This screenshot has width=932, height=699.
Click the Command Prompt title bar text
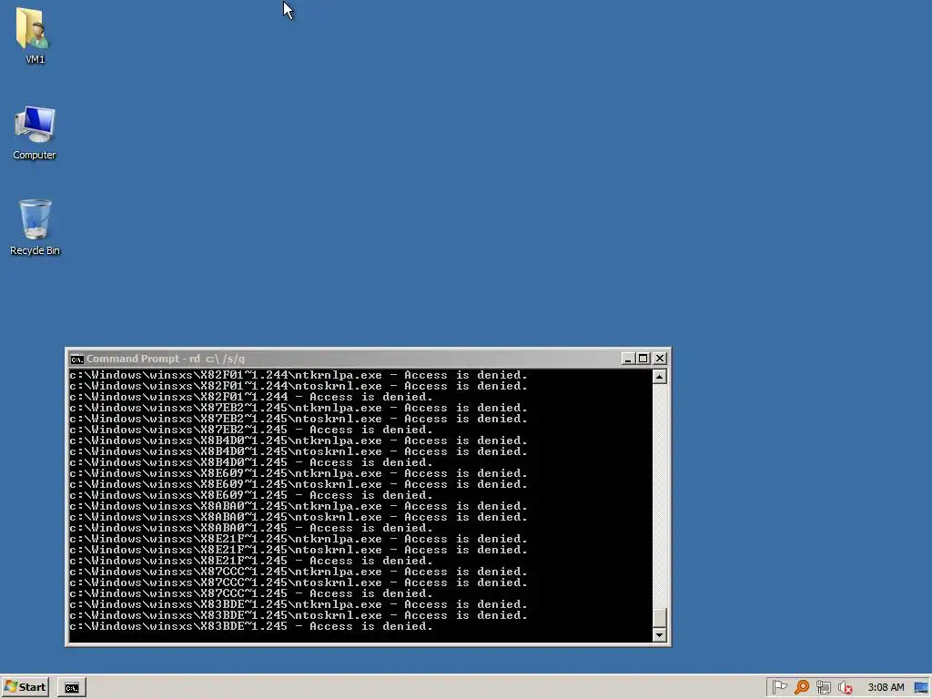166,359
